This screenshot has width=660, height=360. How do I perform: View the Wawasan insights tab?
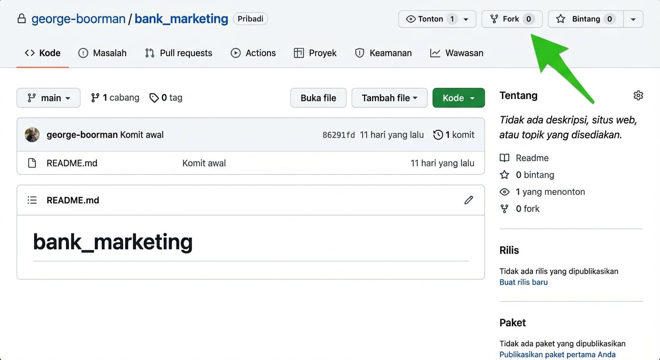(x=457, y=53)
